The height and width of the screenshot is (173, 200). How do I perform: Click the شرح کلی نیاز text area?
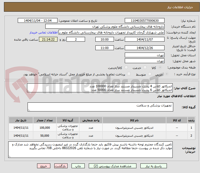pos(100,88)
